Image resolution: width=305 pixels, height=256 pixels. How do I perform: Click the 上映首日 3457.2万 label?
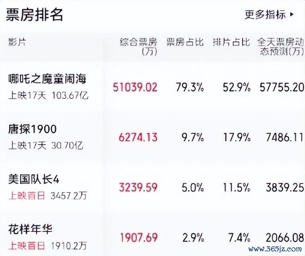48,195
